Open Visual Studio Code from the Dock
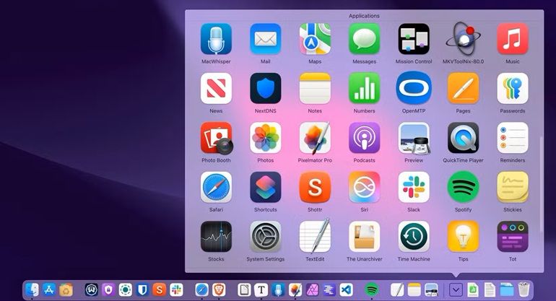This screenshot has height=301, width=556. [346, 289]
